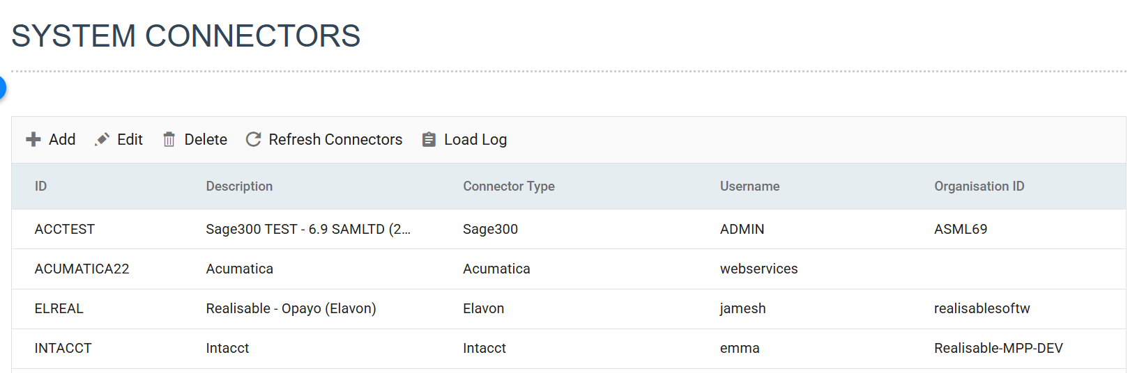Image resolution: width=1137 pixels, height=373 pixels.
Task: Sort by Organisation ID column header
Action: pos(979,186)
